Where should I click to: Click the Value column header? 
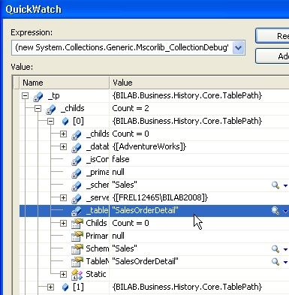tap(199, 83)
